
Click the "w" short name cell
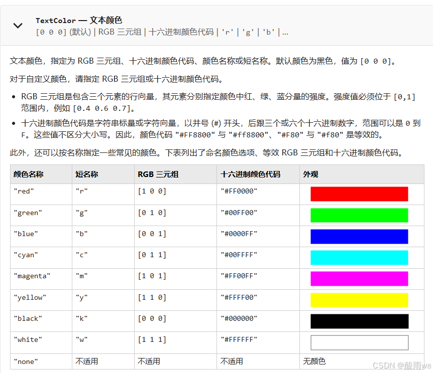[103, 343]
